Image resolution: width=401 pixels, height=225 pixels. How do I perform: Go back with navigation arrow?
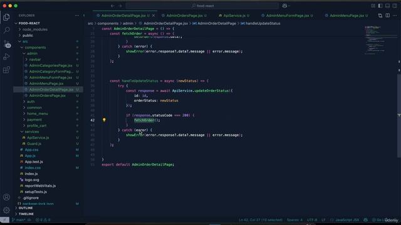(113, 6)
